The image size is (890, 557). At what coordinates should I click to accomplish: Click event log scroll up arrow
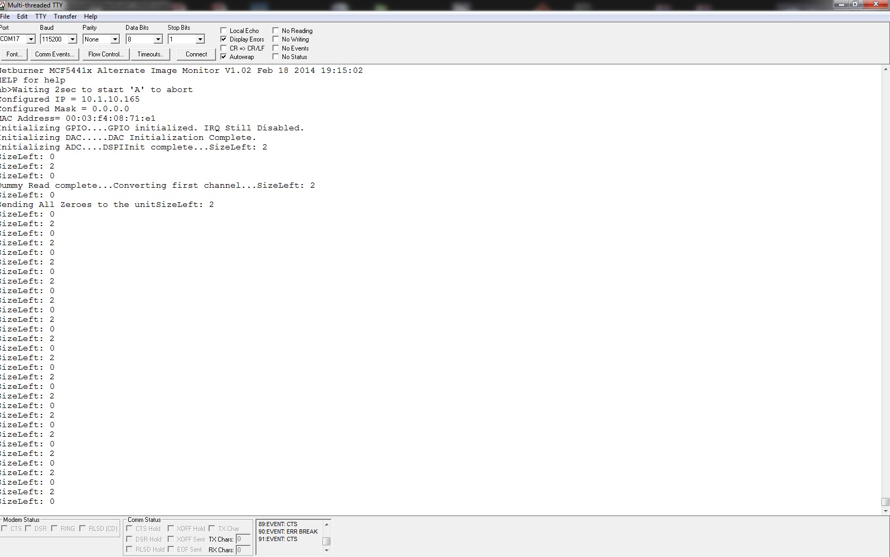pos(327,525)
